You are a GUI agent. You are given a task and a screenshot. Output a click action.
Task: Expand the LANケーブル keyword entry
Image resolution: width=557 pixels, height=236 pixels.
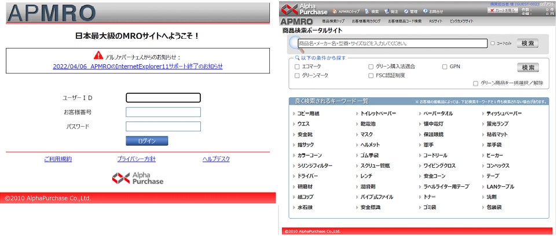click(x=498, y=186)
